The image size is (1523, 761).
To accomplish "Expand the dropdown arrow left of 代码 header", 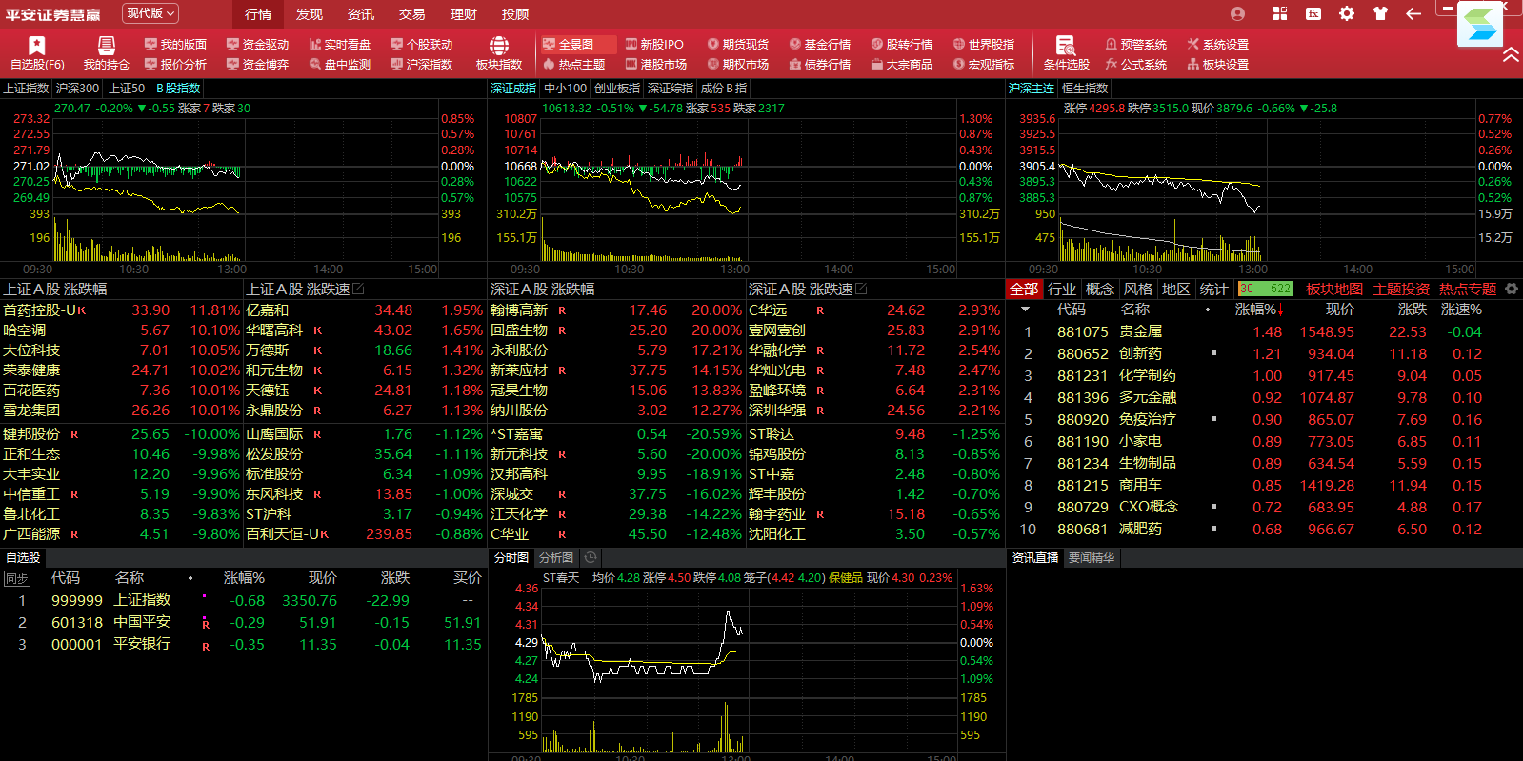I will [1025, 310].
